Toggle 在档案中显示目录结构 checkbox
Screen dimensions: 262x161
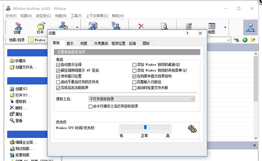[134, 76]
